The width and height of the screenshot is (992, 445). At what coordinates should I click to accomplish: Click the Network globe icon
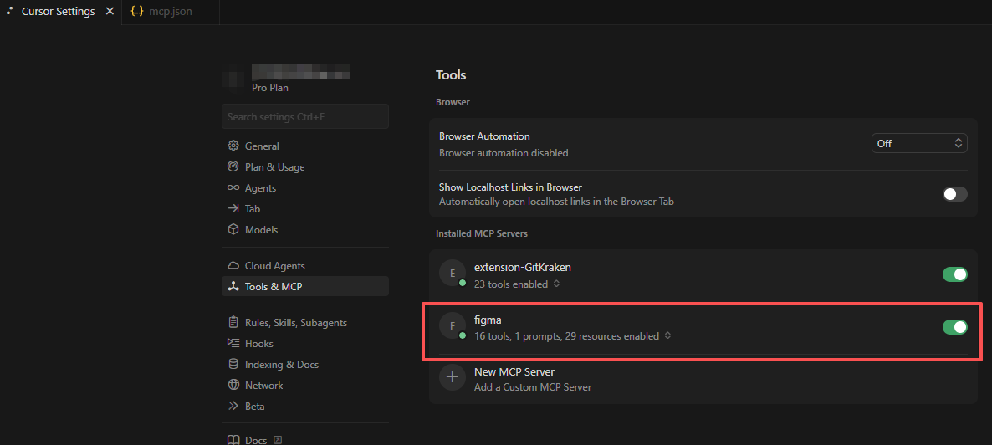(x=233, y=385)
